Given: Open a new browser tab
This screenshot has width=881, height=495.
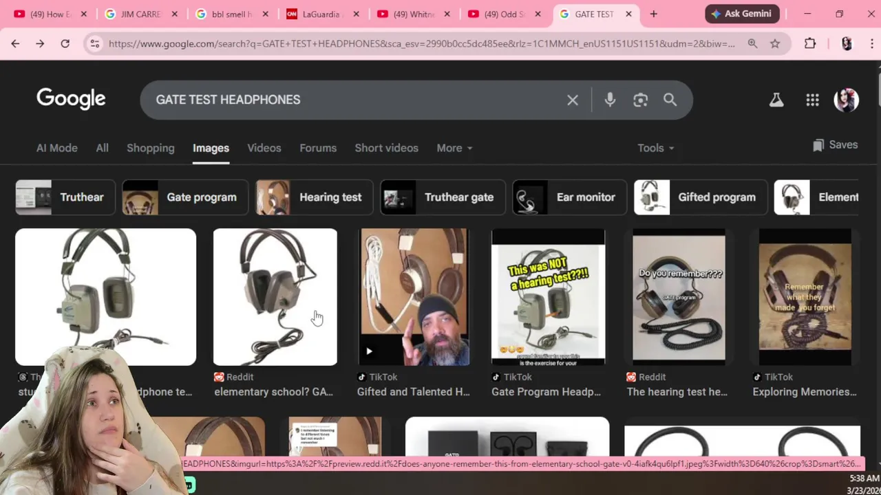Looking at the screenshot, I should [x=653, y=14].
